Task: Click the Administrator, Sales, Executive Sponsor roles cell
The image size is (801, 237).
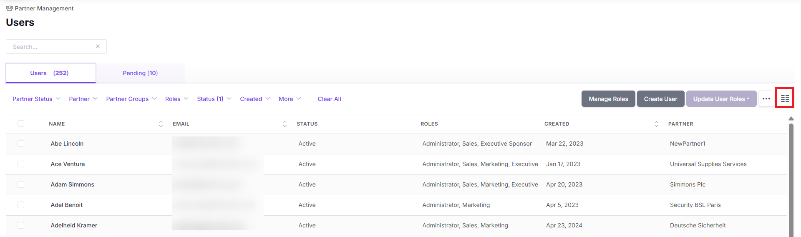Action: (477, 144)
